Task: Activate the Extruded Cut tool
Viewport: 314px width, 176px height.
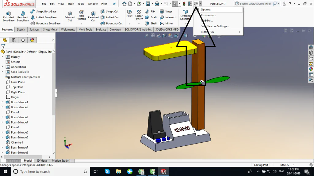Action: coord(70,16)
